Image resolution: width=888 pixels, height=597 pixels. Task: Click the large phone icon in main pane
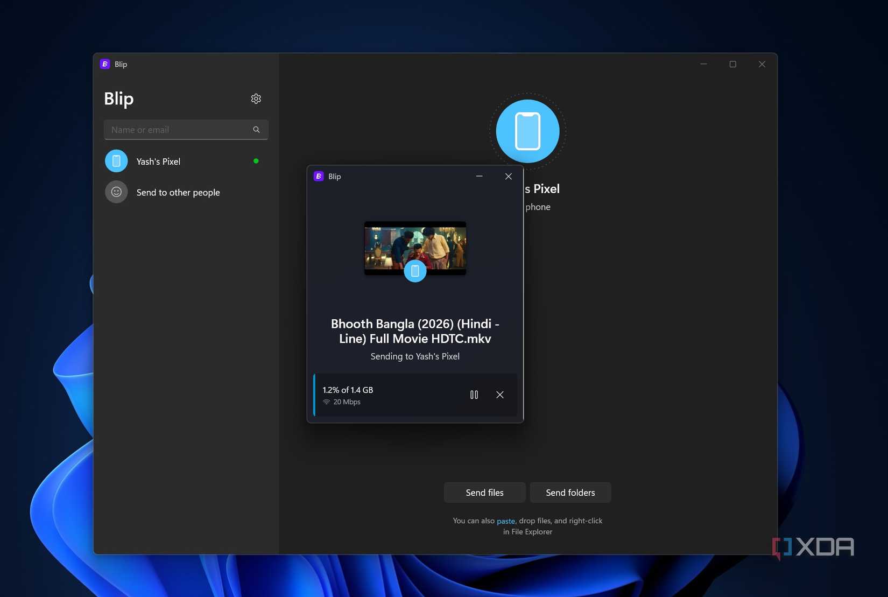(528, 131)
